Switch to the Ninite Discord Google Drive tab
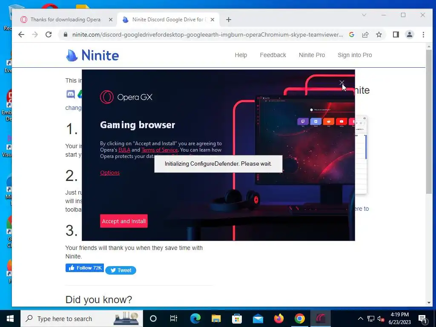 coord(168,20)
